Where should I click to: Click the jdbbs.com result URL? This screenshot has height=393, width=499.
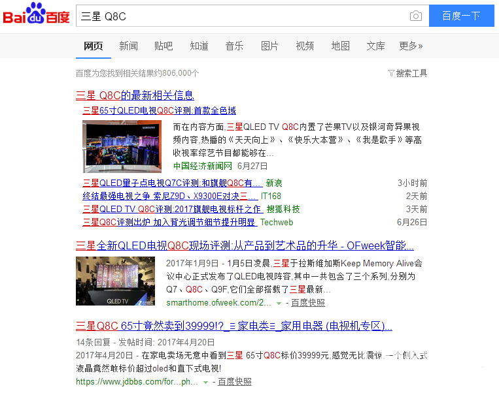pos(137,381)
